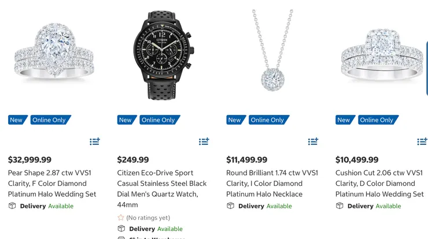
Task: View the black Citizen watch image
Action: (161, 55)
